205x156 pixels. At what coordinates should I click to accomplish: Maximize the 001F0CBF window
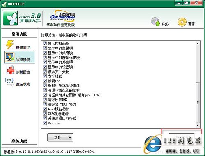click(186, 3)
